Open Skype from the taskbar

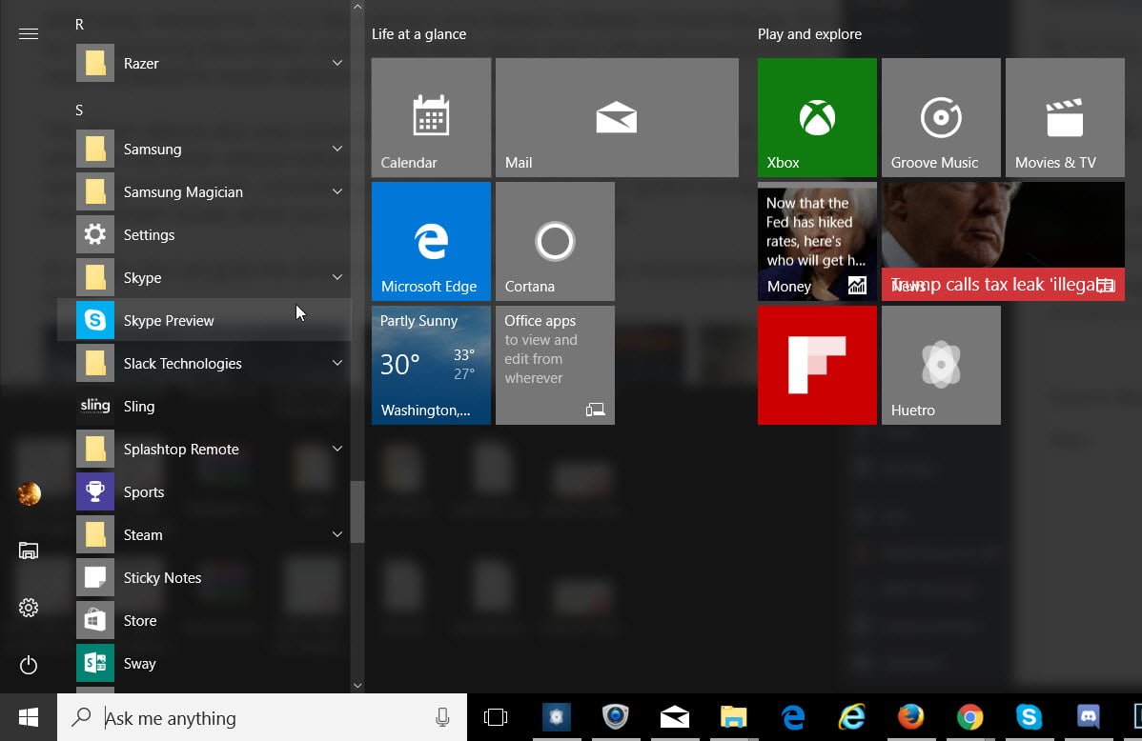[1030, 718]
